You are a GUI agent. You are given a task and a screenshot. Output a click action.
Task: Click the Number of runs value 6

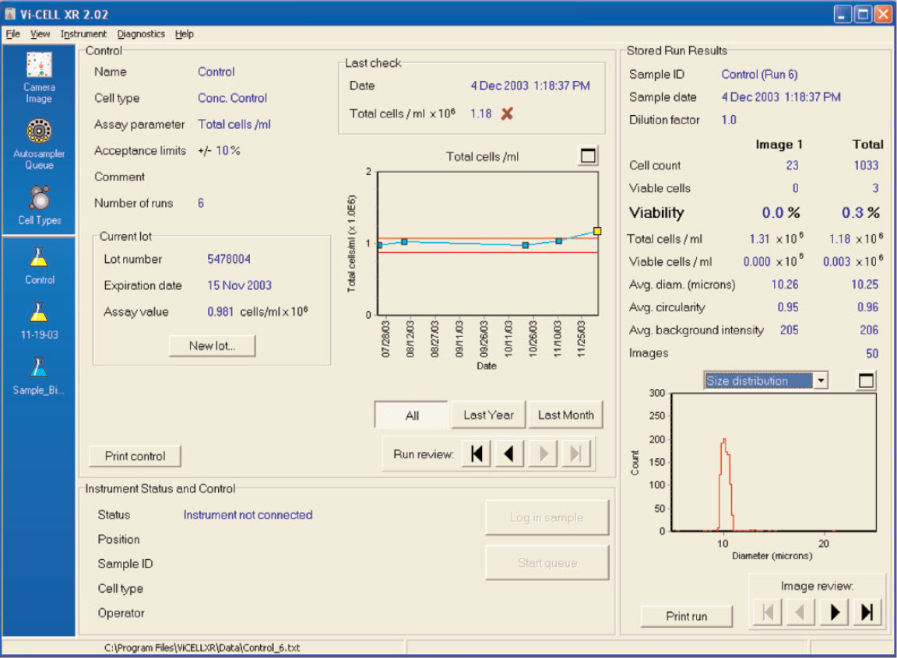(x=201, y=203)
